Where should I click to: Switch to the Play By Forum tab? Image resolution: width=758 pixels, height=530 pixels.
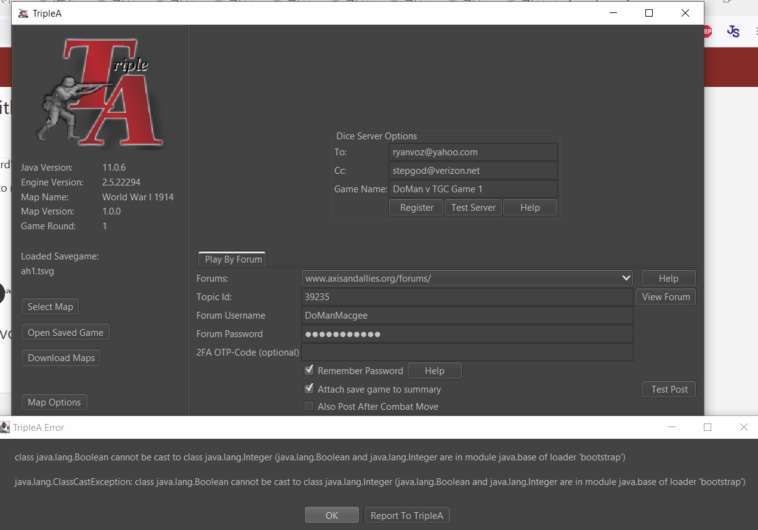tap(233, 259)
